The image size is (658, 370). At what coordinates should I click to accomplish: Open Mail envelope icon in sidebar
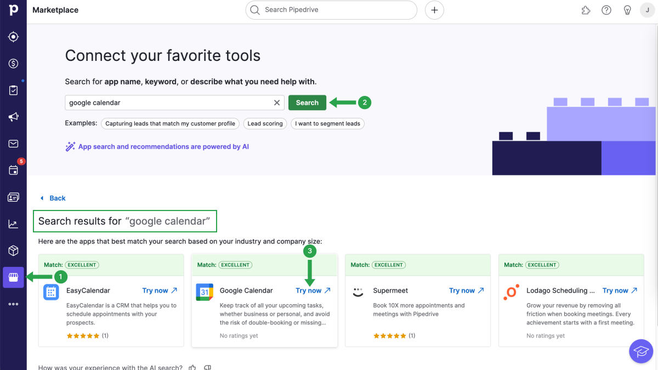(x=13, y=144)
